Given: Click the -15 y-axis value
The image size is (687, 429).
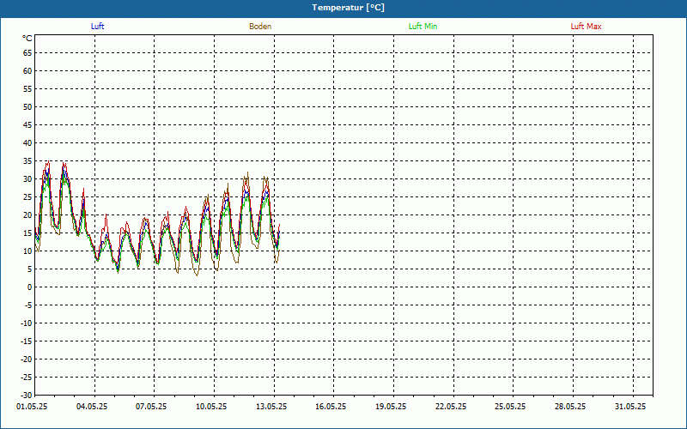Looking at the screenshot, I should click(26, 341).
